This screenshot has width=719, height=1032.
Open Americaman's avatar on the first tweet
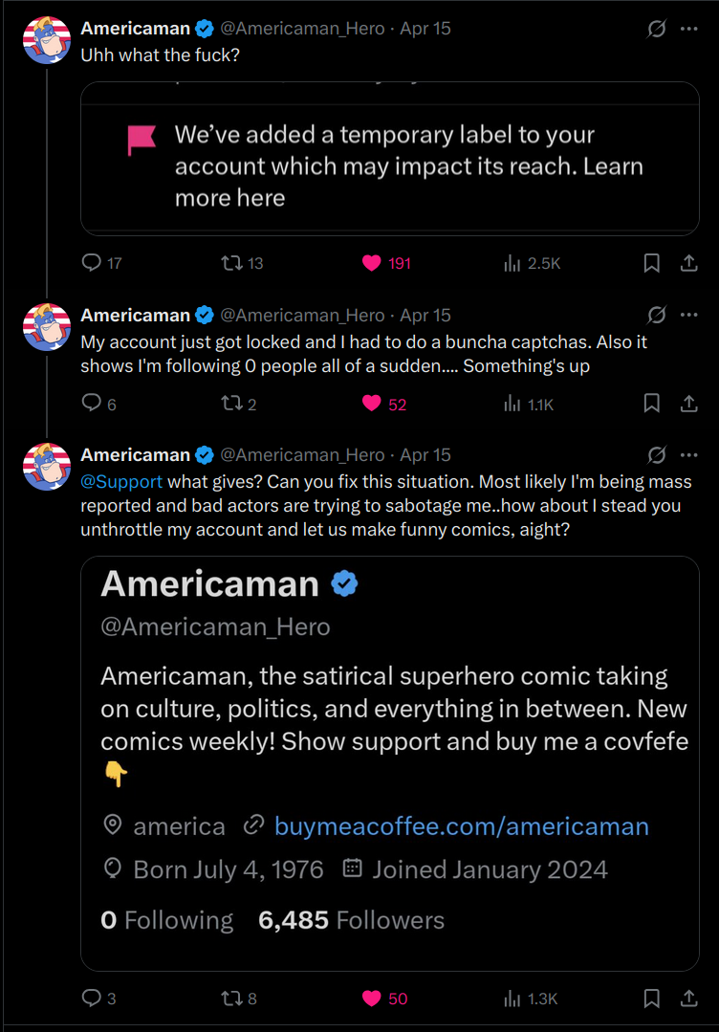[x=47, y=40]
